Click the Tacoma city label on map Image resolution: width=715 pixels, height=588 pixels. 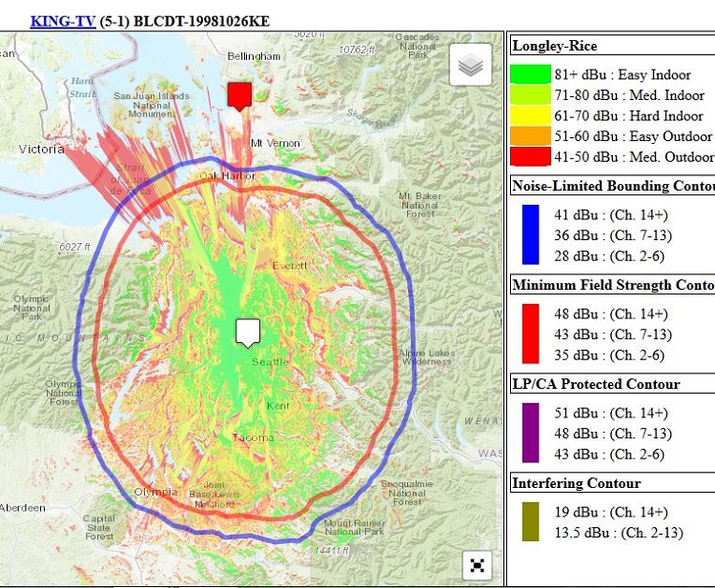pos(253,437)
